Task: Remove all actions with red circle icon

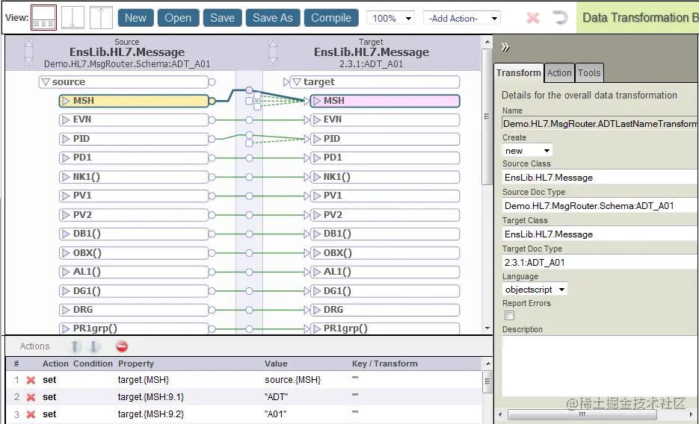Action: point(122,346)
